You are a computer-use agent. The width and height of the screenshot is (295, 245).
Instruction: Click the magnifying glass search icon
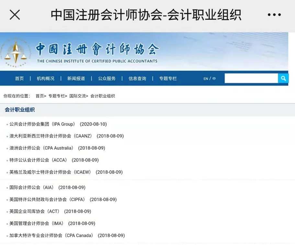tap(283, 78)
